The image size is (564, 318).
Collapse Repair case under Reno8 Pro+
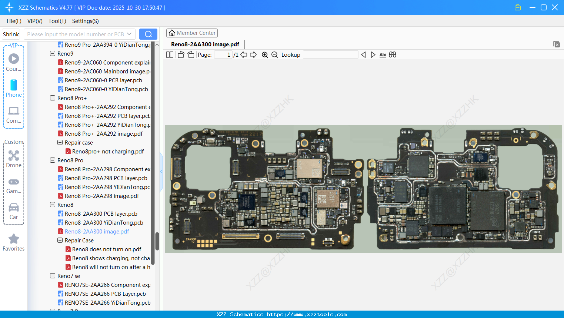pyautogui.click(x=60, y=142)
